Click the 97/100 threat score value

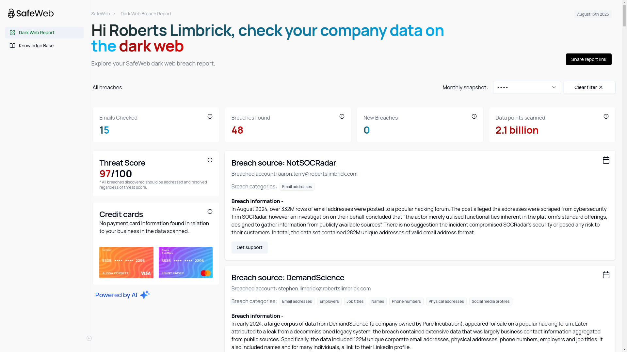pyautogui.click(x=116, y=174)
